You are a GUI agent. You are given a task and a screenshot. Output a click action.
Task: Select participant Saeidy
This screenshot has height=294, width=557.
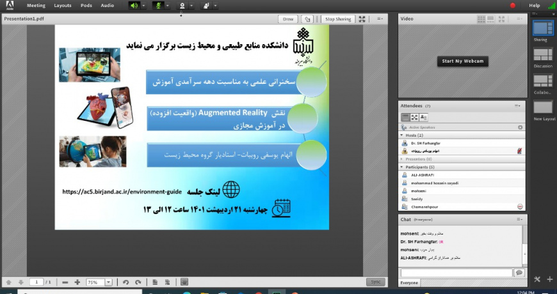click(462, 199)
